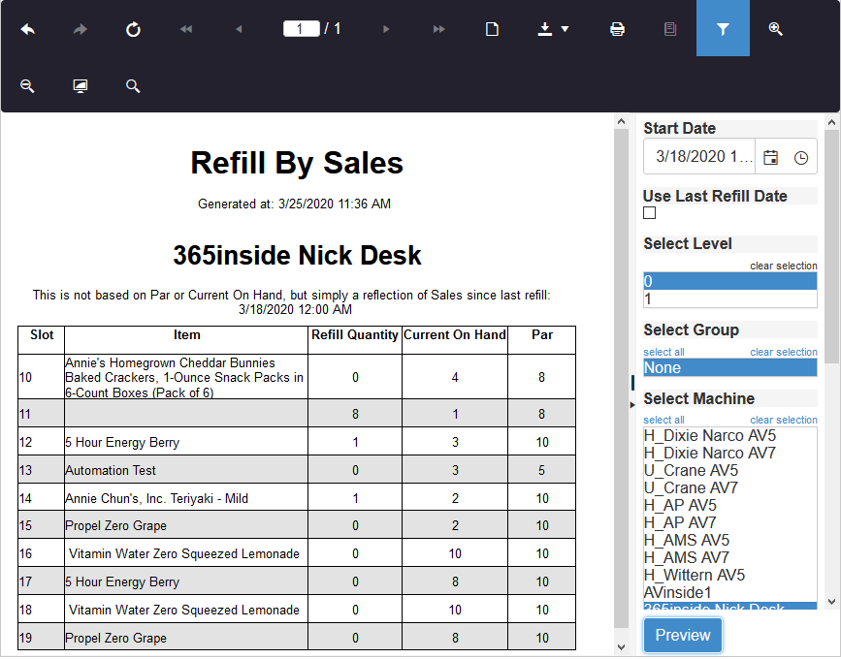Select machine AVinside1
The height and width of the screenshot is (659, 841).
[x=730, y=592]
